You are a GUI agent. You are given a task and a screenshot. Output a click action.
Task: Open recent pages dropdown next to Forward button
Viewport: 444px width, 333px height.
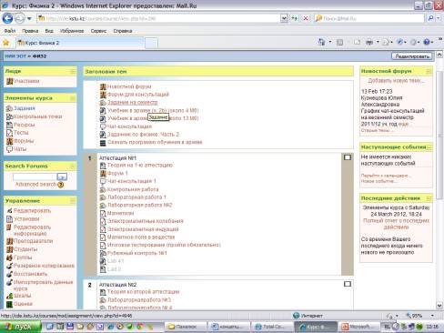tap(29, 18)
